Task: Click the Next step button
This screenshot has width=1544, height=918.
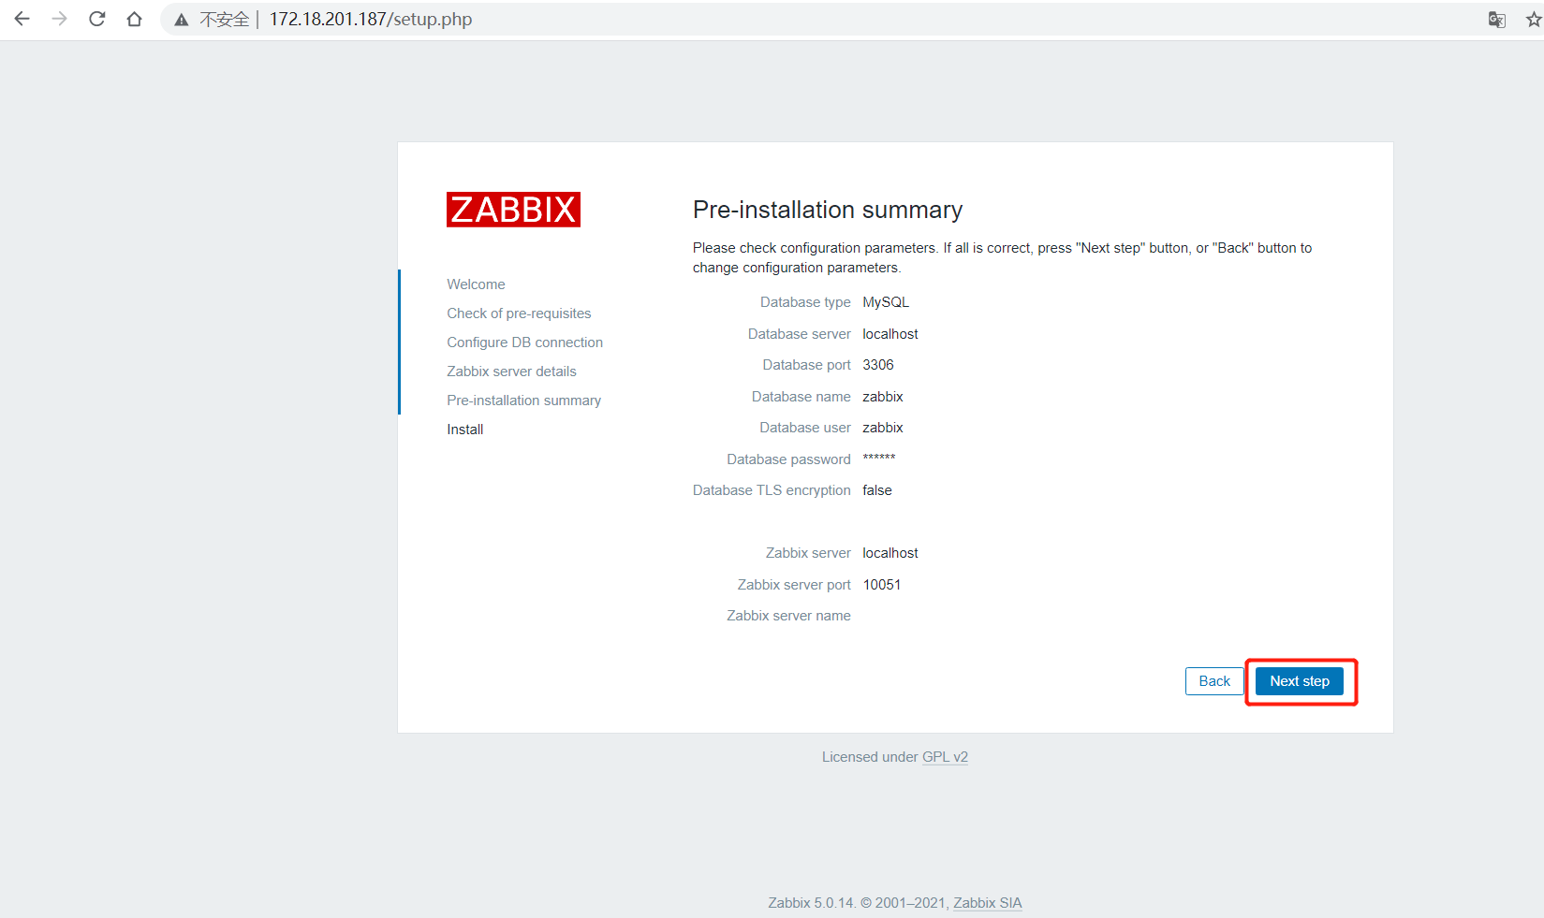Action: (x=1300, y=681)
